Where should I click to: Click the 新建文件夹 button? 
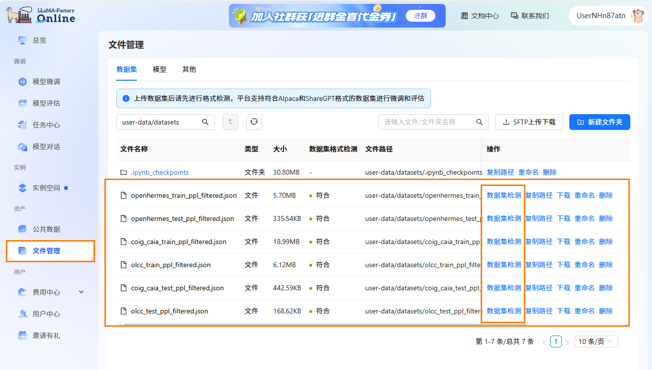[x=599, y=122]
